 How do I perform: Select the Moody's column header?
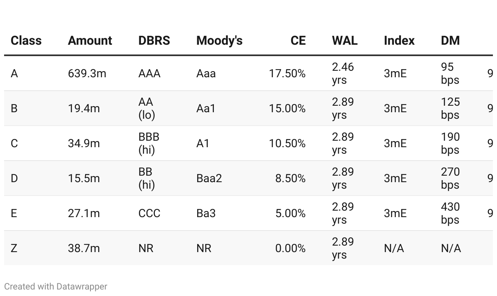click(x=219, y=41)
